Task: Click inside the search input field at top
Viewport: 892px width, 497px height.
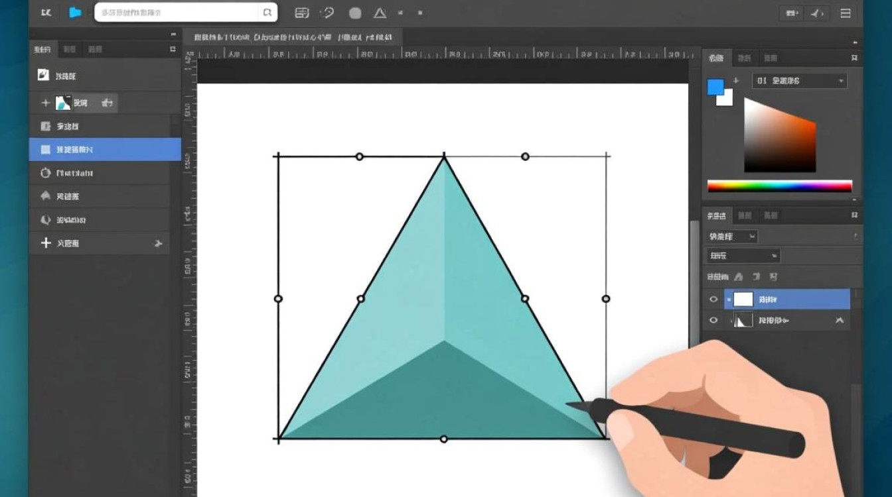Action: (x=176, y=13)
